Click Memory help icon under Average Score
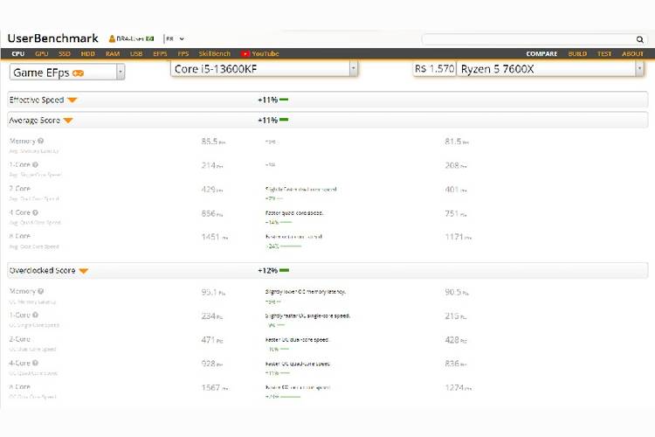655x437 pixels. click(x=40, y=141)
